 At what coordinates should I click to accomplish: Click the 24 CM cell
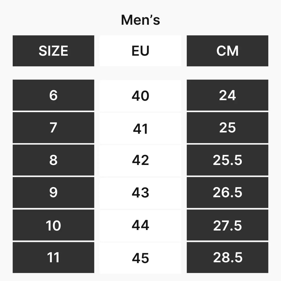click(227, 95)
